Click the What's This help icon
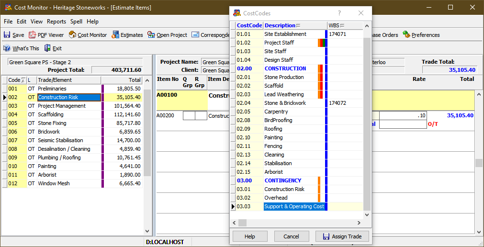 click(x=7, y=48)
